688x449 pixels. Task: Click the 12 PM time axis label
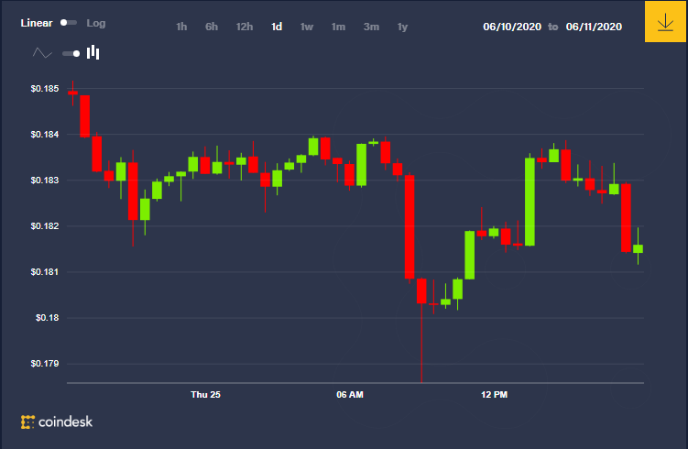click(494, 395)
